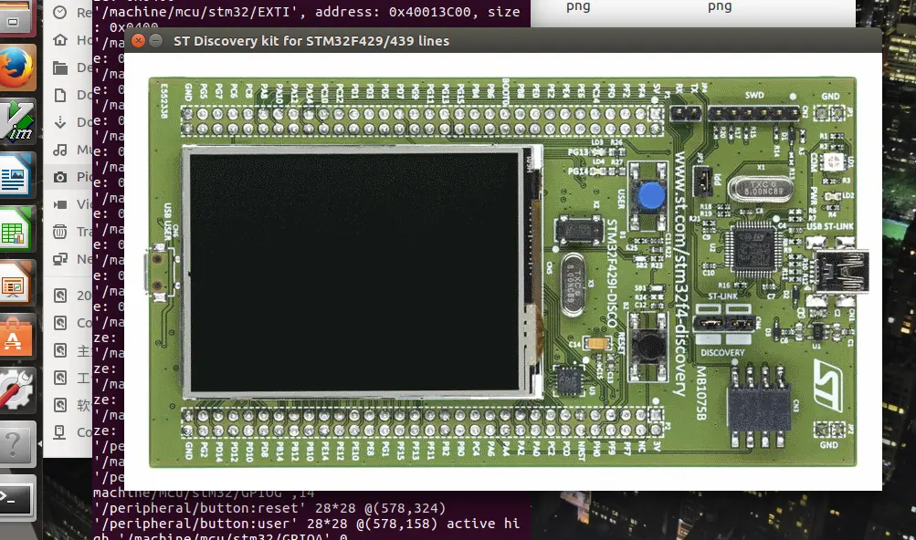Select Pictures in the file manager sidebar

click(x=68, y=177)
